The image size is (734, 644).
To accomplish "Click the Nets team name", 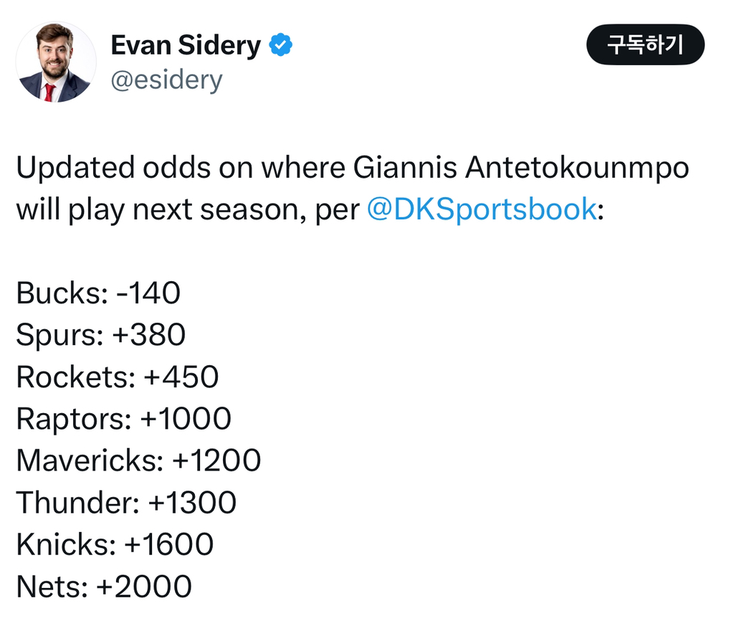I will click(49, 586).
